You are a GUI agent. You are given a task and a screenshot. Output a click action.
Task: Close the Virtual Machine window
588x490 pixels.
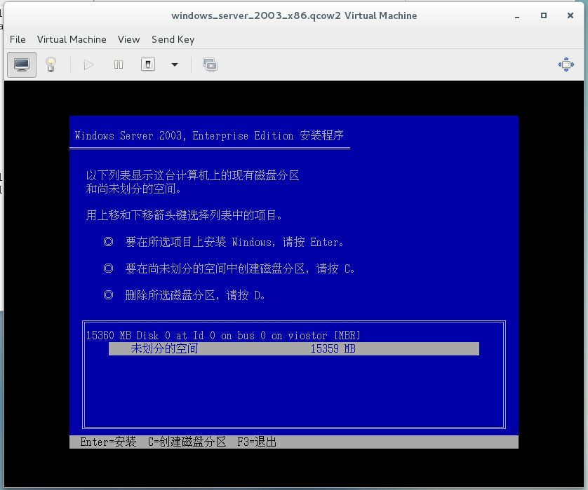click(570, 15)
